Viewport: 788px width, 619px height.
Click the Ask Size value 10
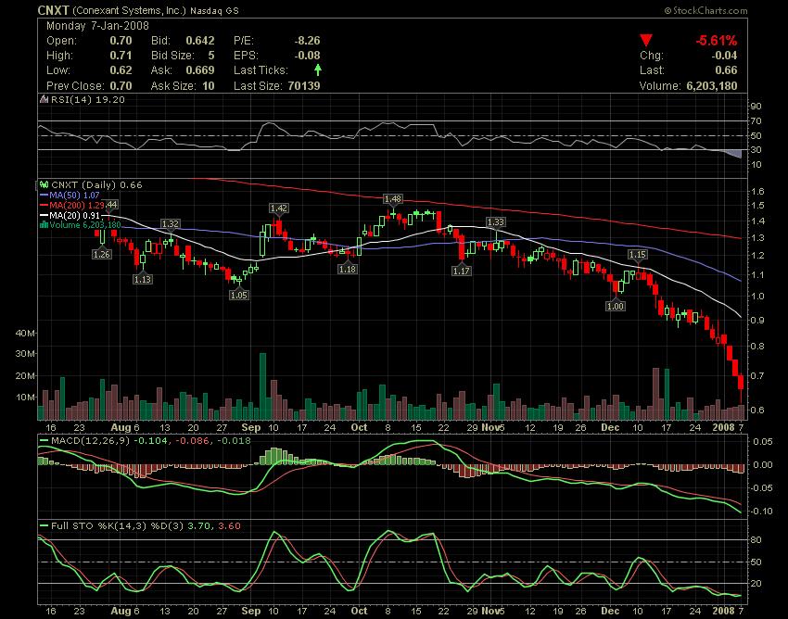coord(208,86)
